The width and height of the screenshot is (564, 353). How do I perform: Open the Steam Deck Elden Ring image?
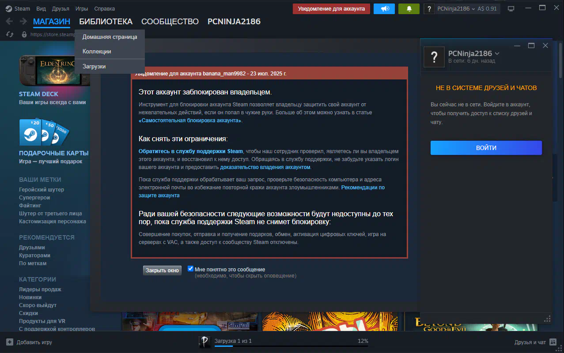coord(54,71)
